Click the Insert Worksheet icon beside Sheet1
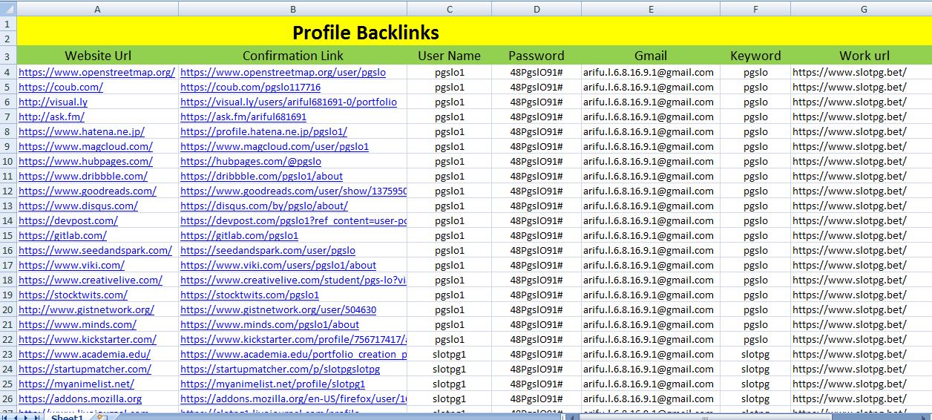Image resolution: width=932 pixels, height=420 pixels. tap(102, 416)
